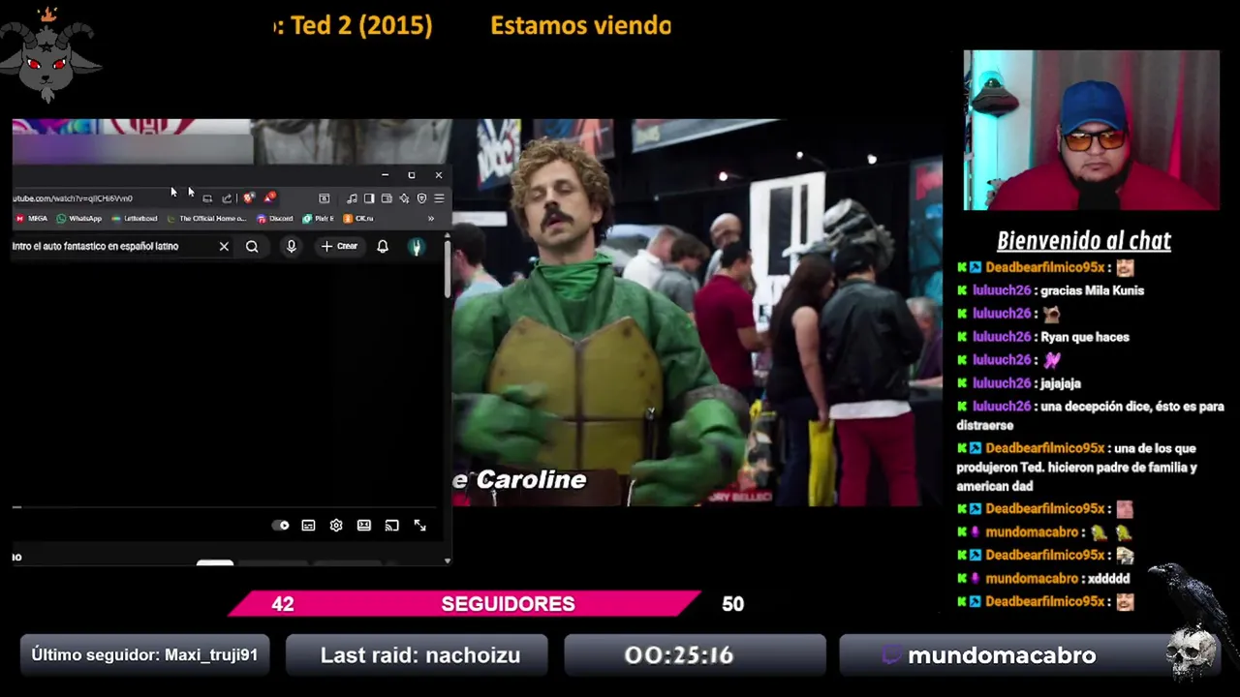
Task: Click the Ted 2 (2015) title text
Action: click(361, 26)
